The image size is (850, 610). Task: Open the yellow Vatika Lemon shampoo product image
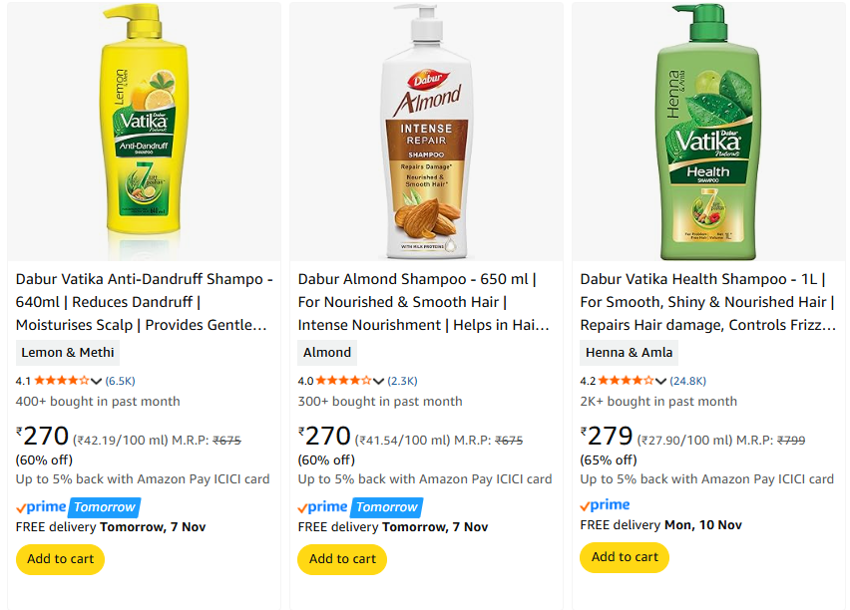click(144, 135)
